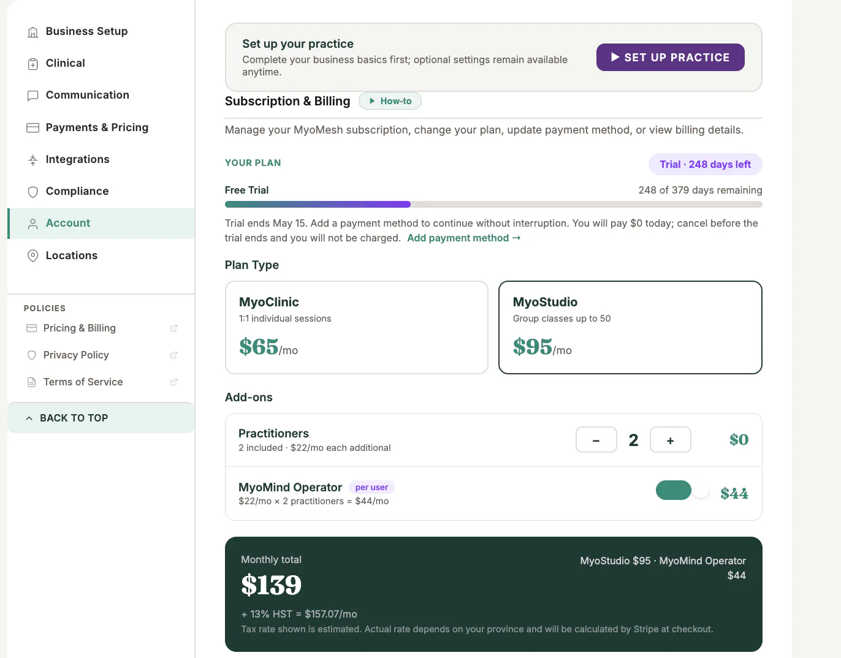The width and height of the screenshot is (841, 658).
Task: Open Business Setup section
Action: 101,31
